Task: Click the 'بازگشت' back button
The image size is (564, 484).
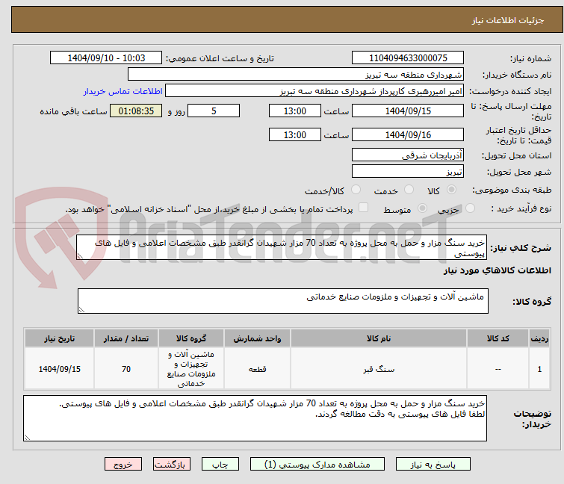Action: (173, 464)
